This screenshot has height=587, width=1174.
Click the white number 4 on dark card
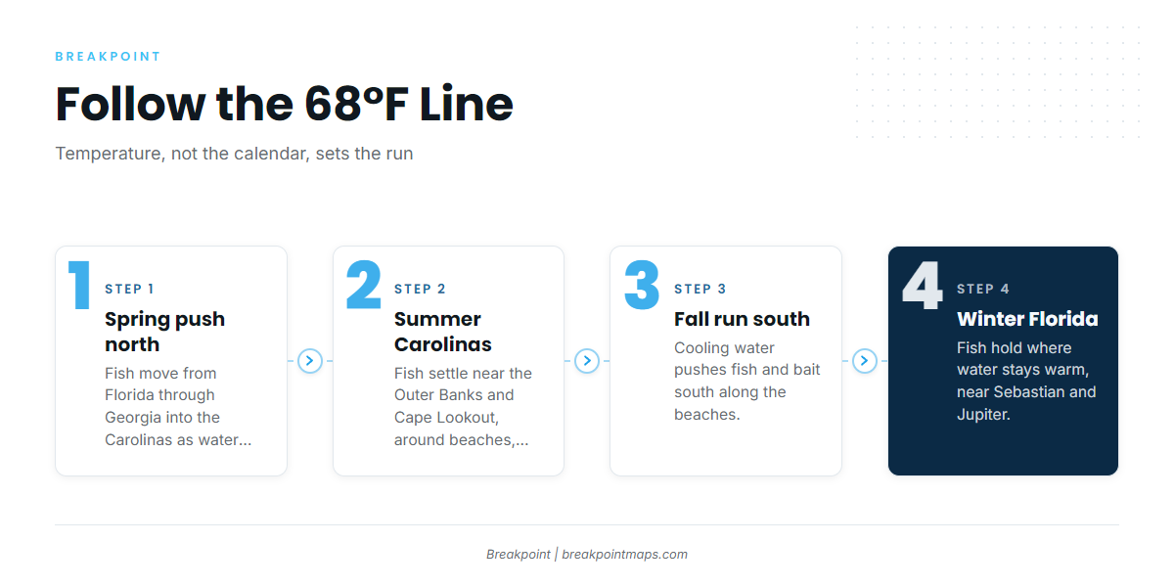click(x=923, y=286)
